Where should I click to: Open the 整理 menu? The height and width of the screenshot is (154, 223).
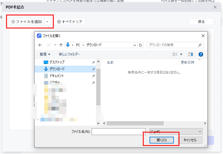pos(45,54)
